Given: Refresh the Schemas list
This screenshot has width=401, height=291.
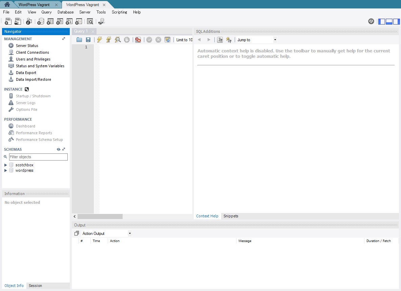Looking at the screenshot, I should click(x=59, y=149).
